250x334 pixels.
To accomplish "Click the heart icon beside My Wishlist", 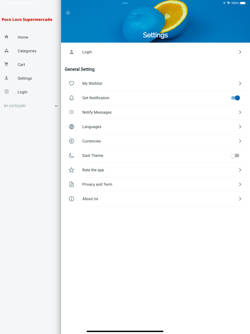I will (71, 83).
